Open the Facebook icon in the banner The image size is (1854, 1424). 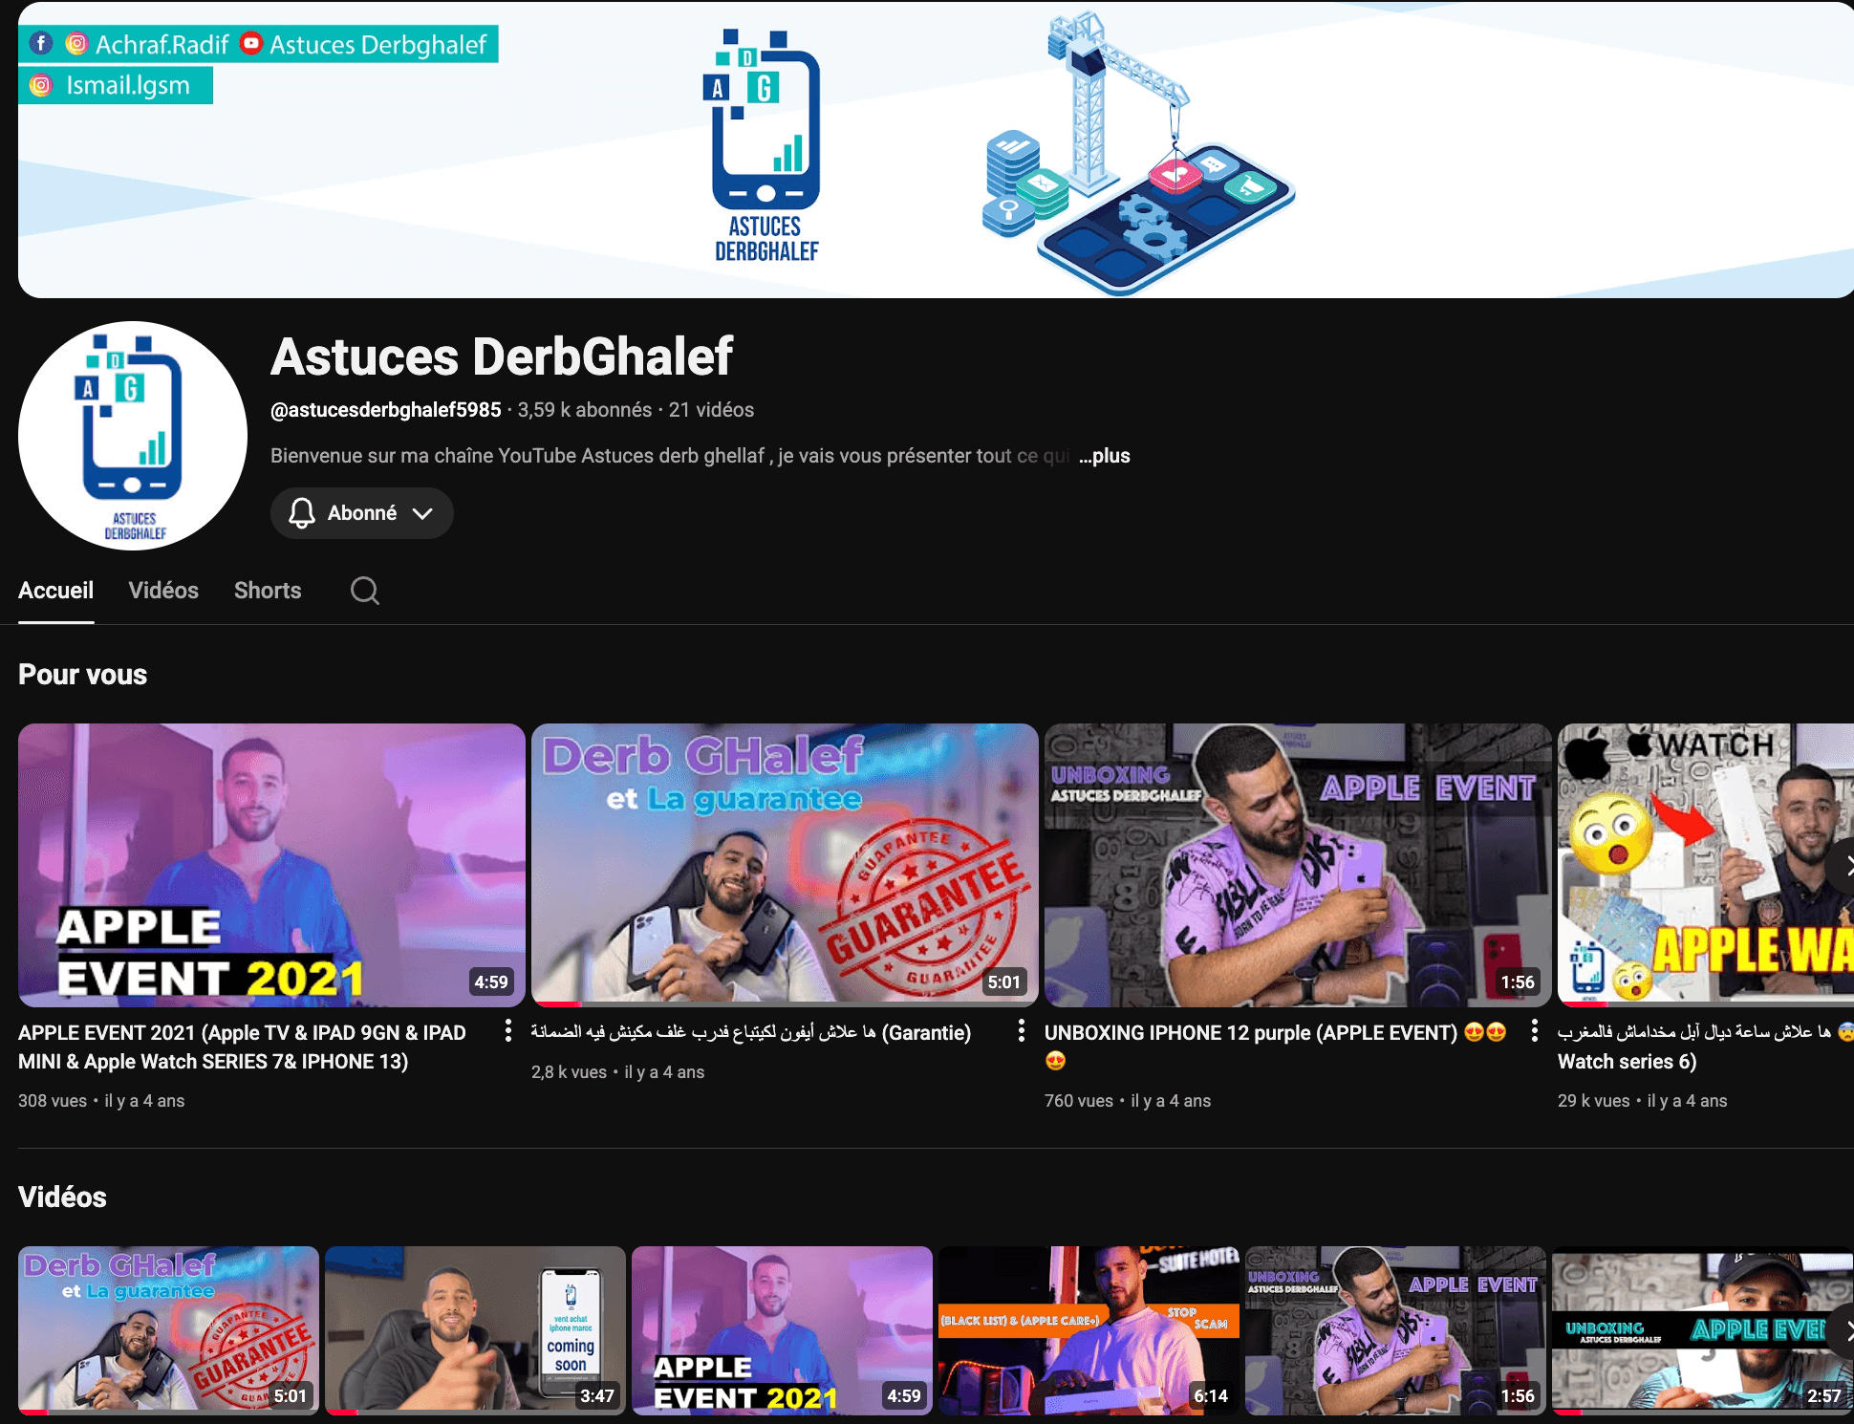click(41, 43)
